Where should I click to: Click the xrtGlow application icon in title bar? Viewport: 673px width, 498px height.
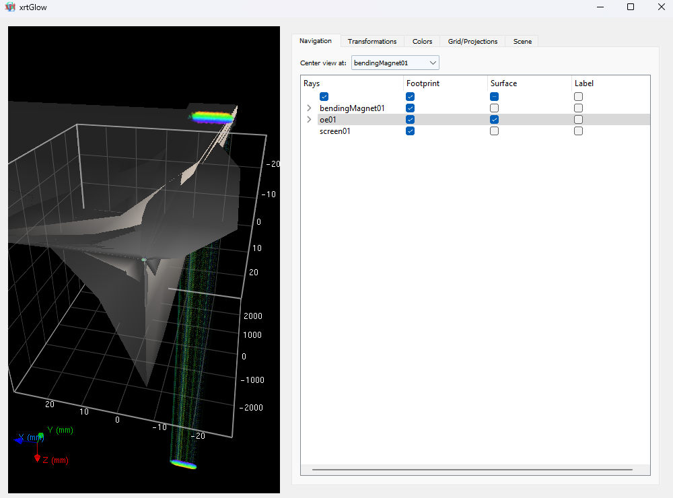(x=10, y=7)
